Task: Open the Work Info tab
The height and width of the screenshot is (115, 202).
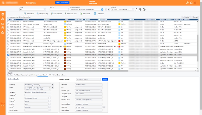Action: coord(34,75)
